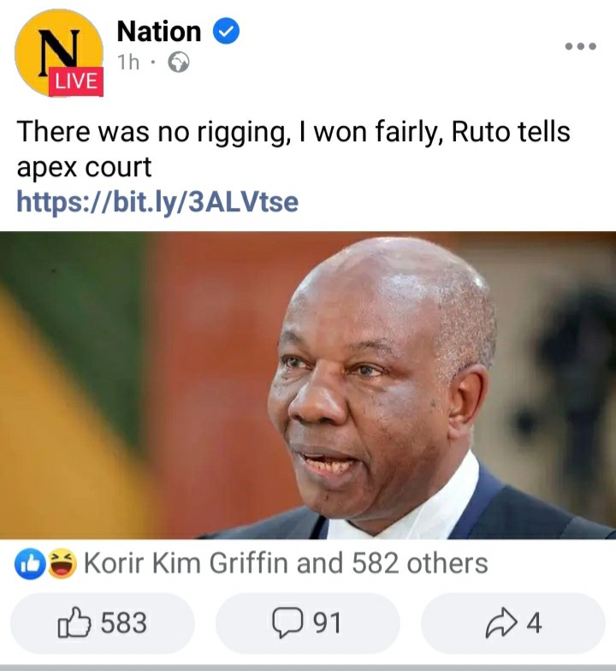
Task: Tap the post headline text about Ruto
Action: click(293, 149)
